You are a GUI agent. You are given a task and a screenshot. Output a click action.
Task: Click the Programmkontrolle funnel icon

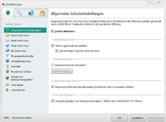point(7,56)
